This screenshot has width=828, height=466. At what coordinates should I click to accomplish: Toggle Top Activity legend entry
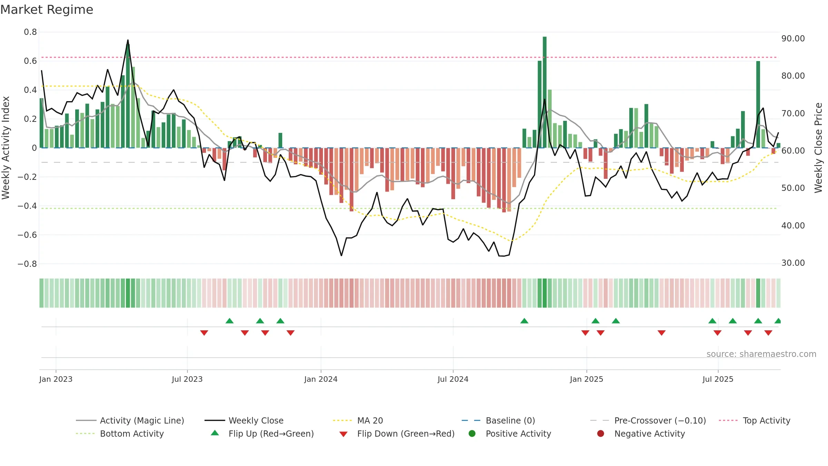coord(755,420)
